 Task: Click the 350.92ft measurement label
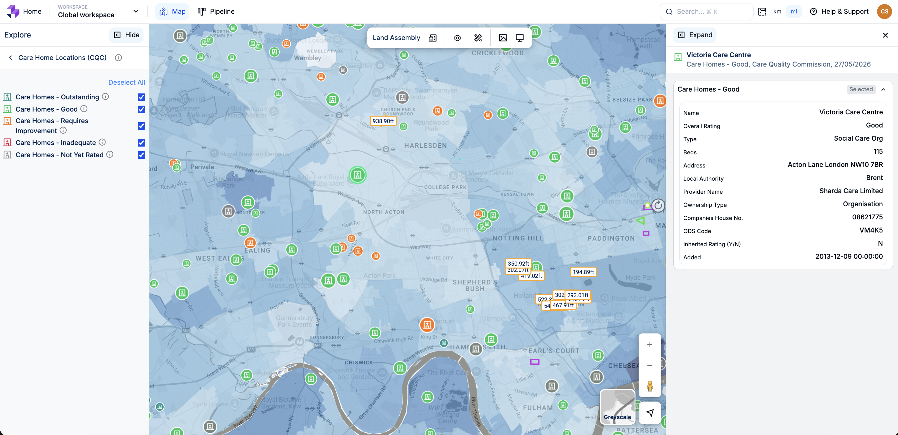[x=518, y=263]
